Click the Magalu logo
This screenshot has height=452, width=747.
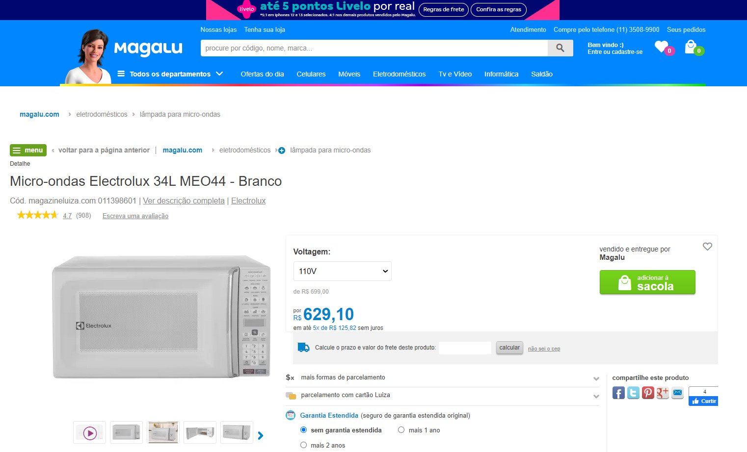pos(148,49)
